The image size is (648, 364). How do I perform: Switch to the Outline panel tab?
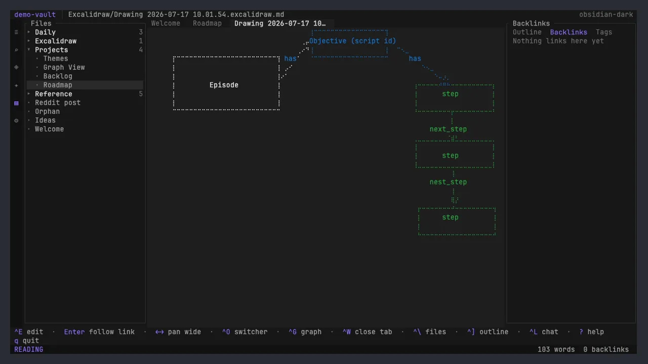527,32
